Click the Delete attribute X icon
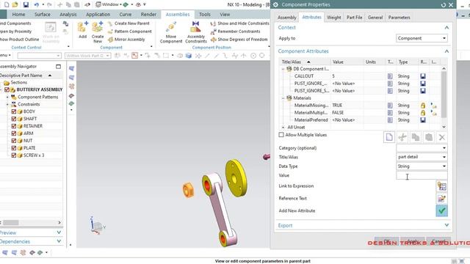The image size is (470, 264). 442,137
